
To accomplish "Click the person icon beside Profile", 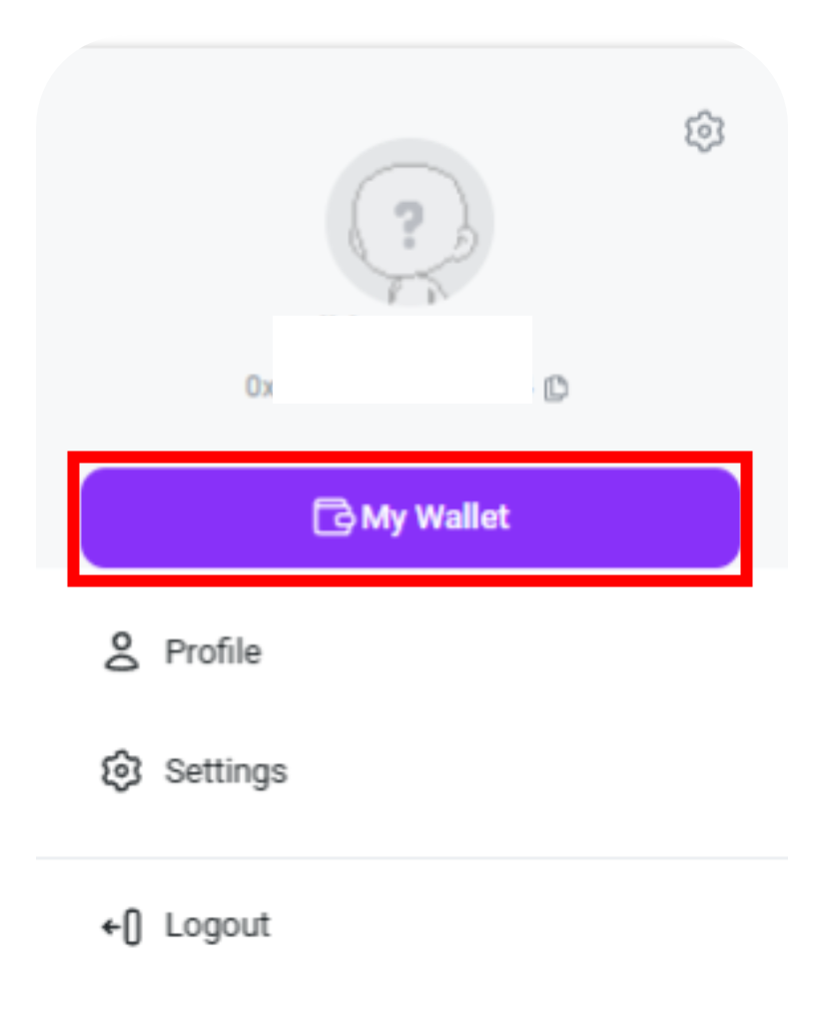I will click(x=122, y=651).
